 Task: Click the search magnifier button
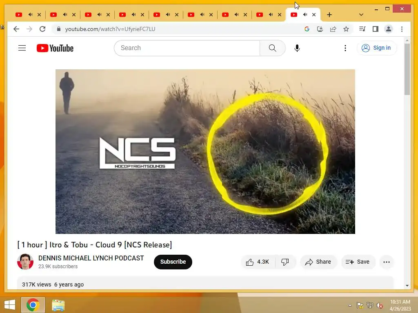pos(272,48)
